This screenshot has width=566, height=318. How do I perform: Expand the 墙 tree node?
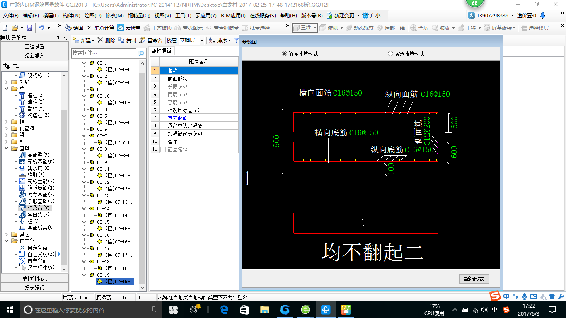[6, 122]
